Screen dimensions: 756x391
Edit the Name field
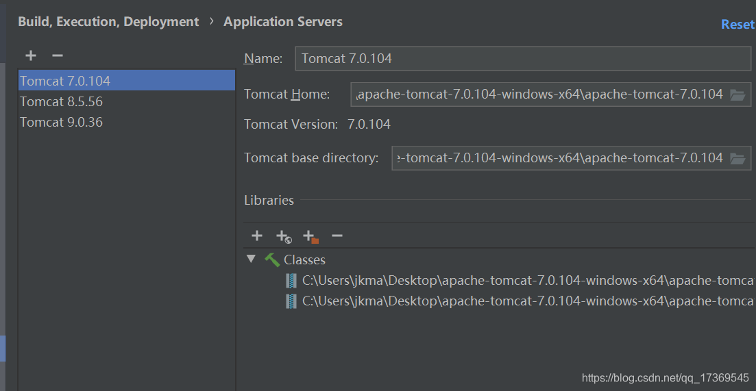click(523, 59)
